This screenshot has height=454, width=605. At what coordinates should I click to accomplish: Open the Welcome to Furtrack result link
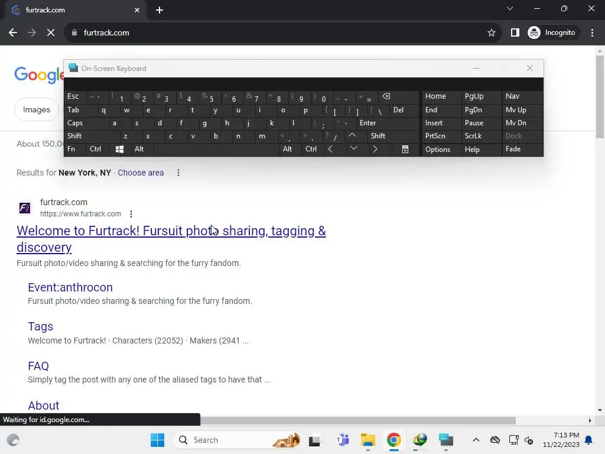point(171,239)
